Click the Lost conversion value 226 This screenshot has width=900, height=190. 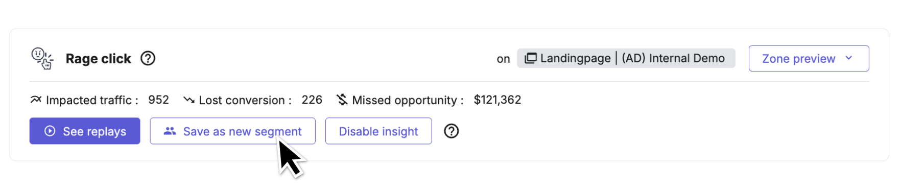tap(312, 100)
